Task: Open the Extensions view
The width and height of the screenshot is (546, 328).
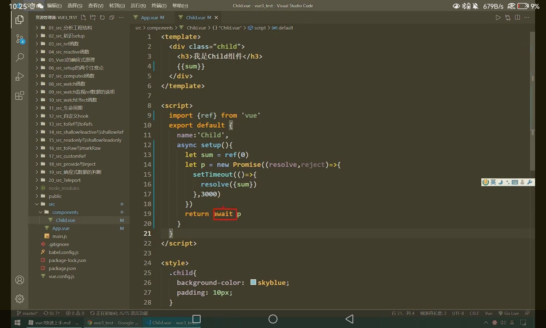Action: (x=20, y=96)
